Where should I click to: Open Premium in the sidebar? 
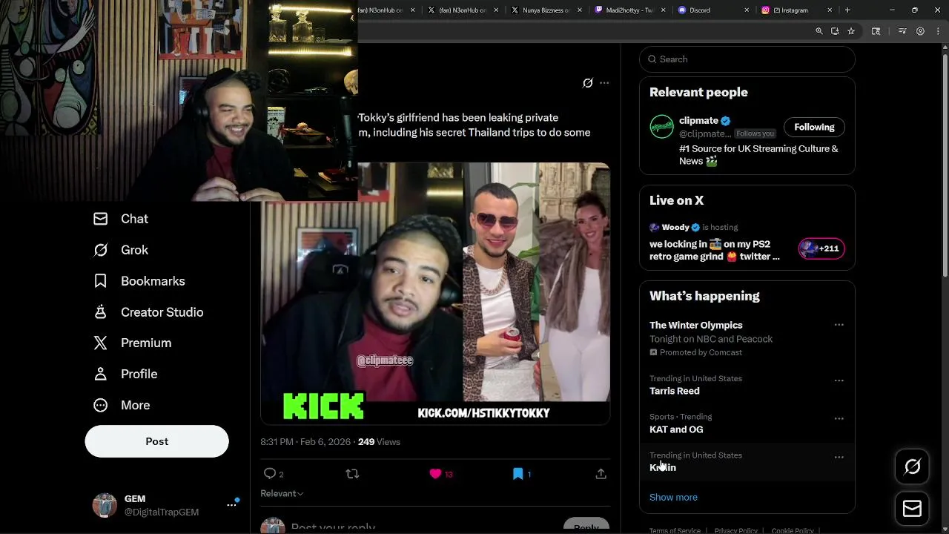(x=132, y=343)
